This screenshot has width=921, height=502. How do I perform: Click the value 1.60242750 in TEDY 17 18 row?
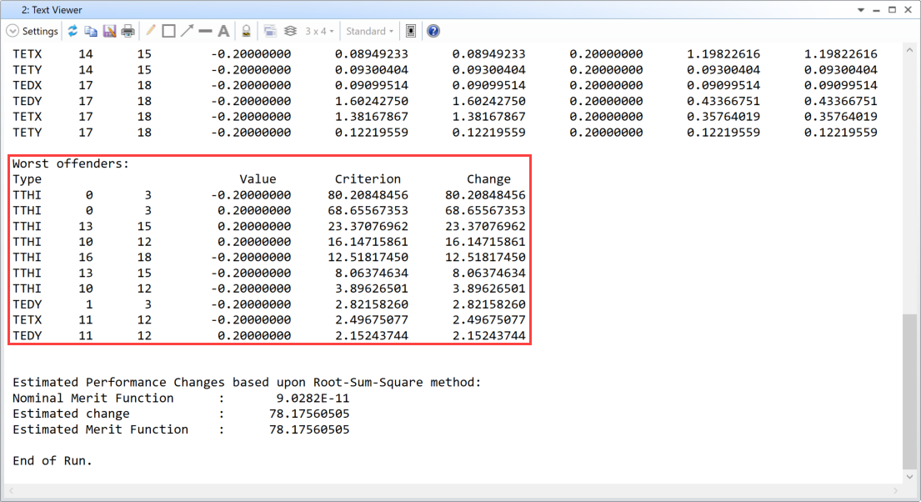[x=371, y=101]
